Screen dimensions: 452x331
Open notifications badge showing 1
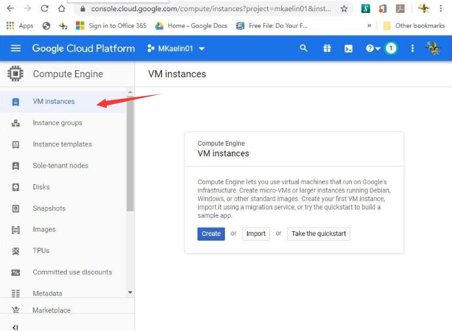(x=391, y=48)
